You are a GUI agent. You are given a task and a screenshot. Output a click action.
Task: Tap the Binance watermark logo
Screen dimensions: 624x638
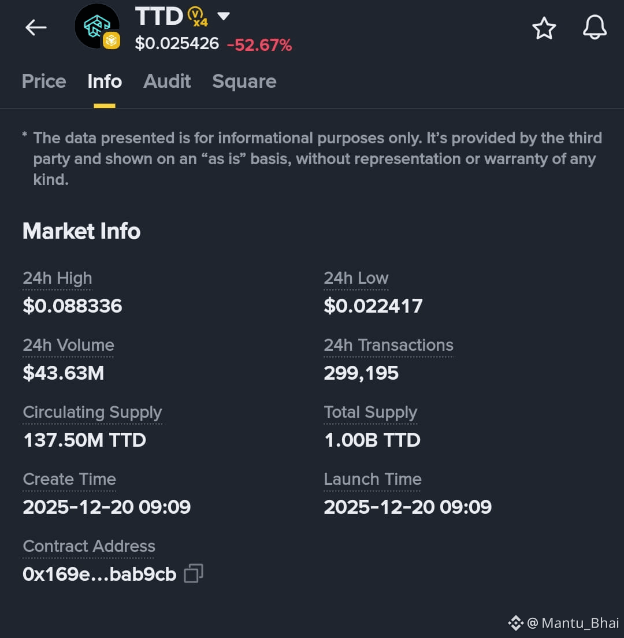(515, 623)
